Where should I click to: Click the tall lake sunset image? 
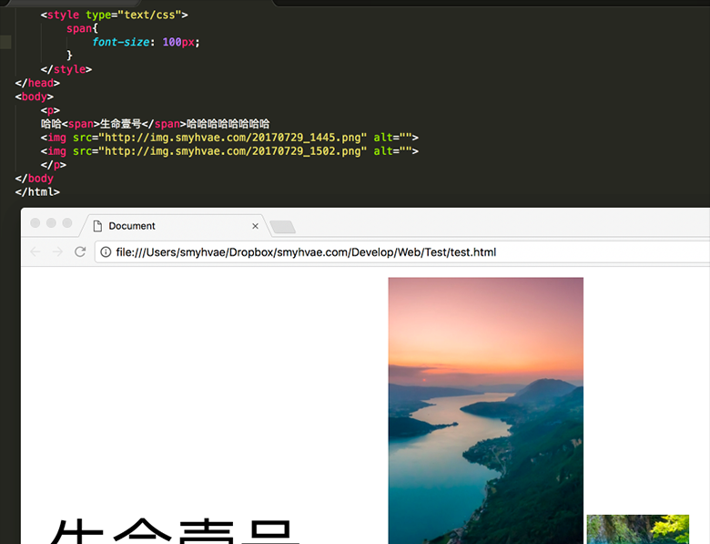485,411
